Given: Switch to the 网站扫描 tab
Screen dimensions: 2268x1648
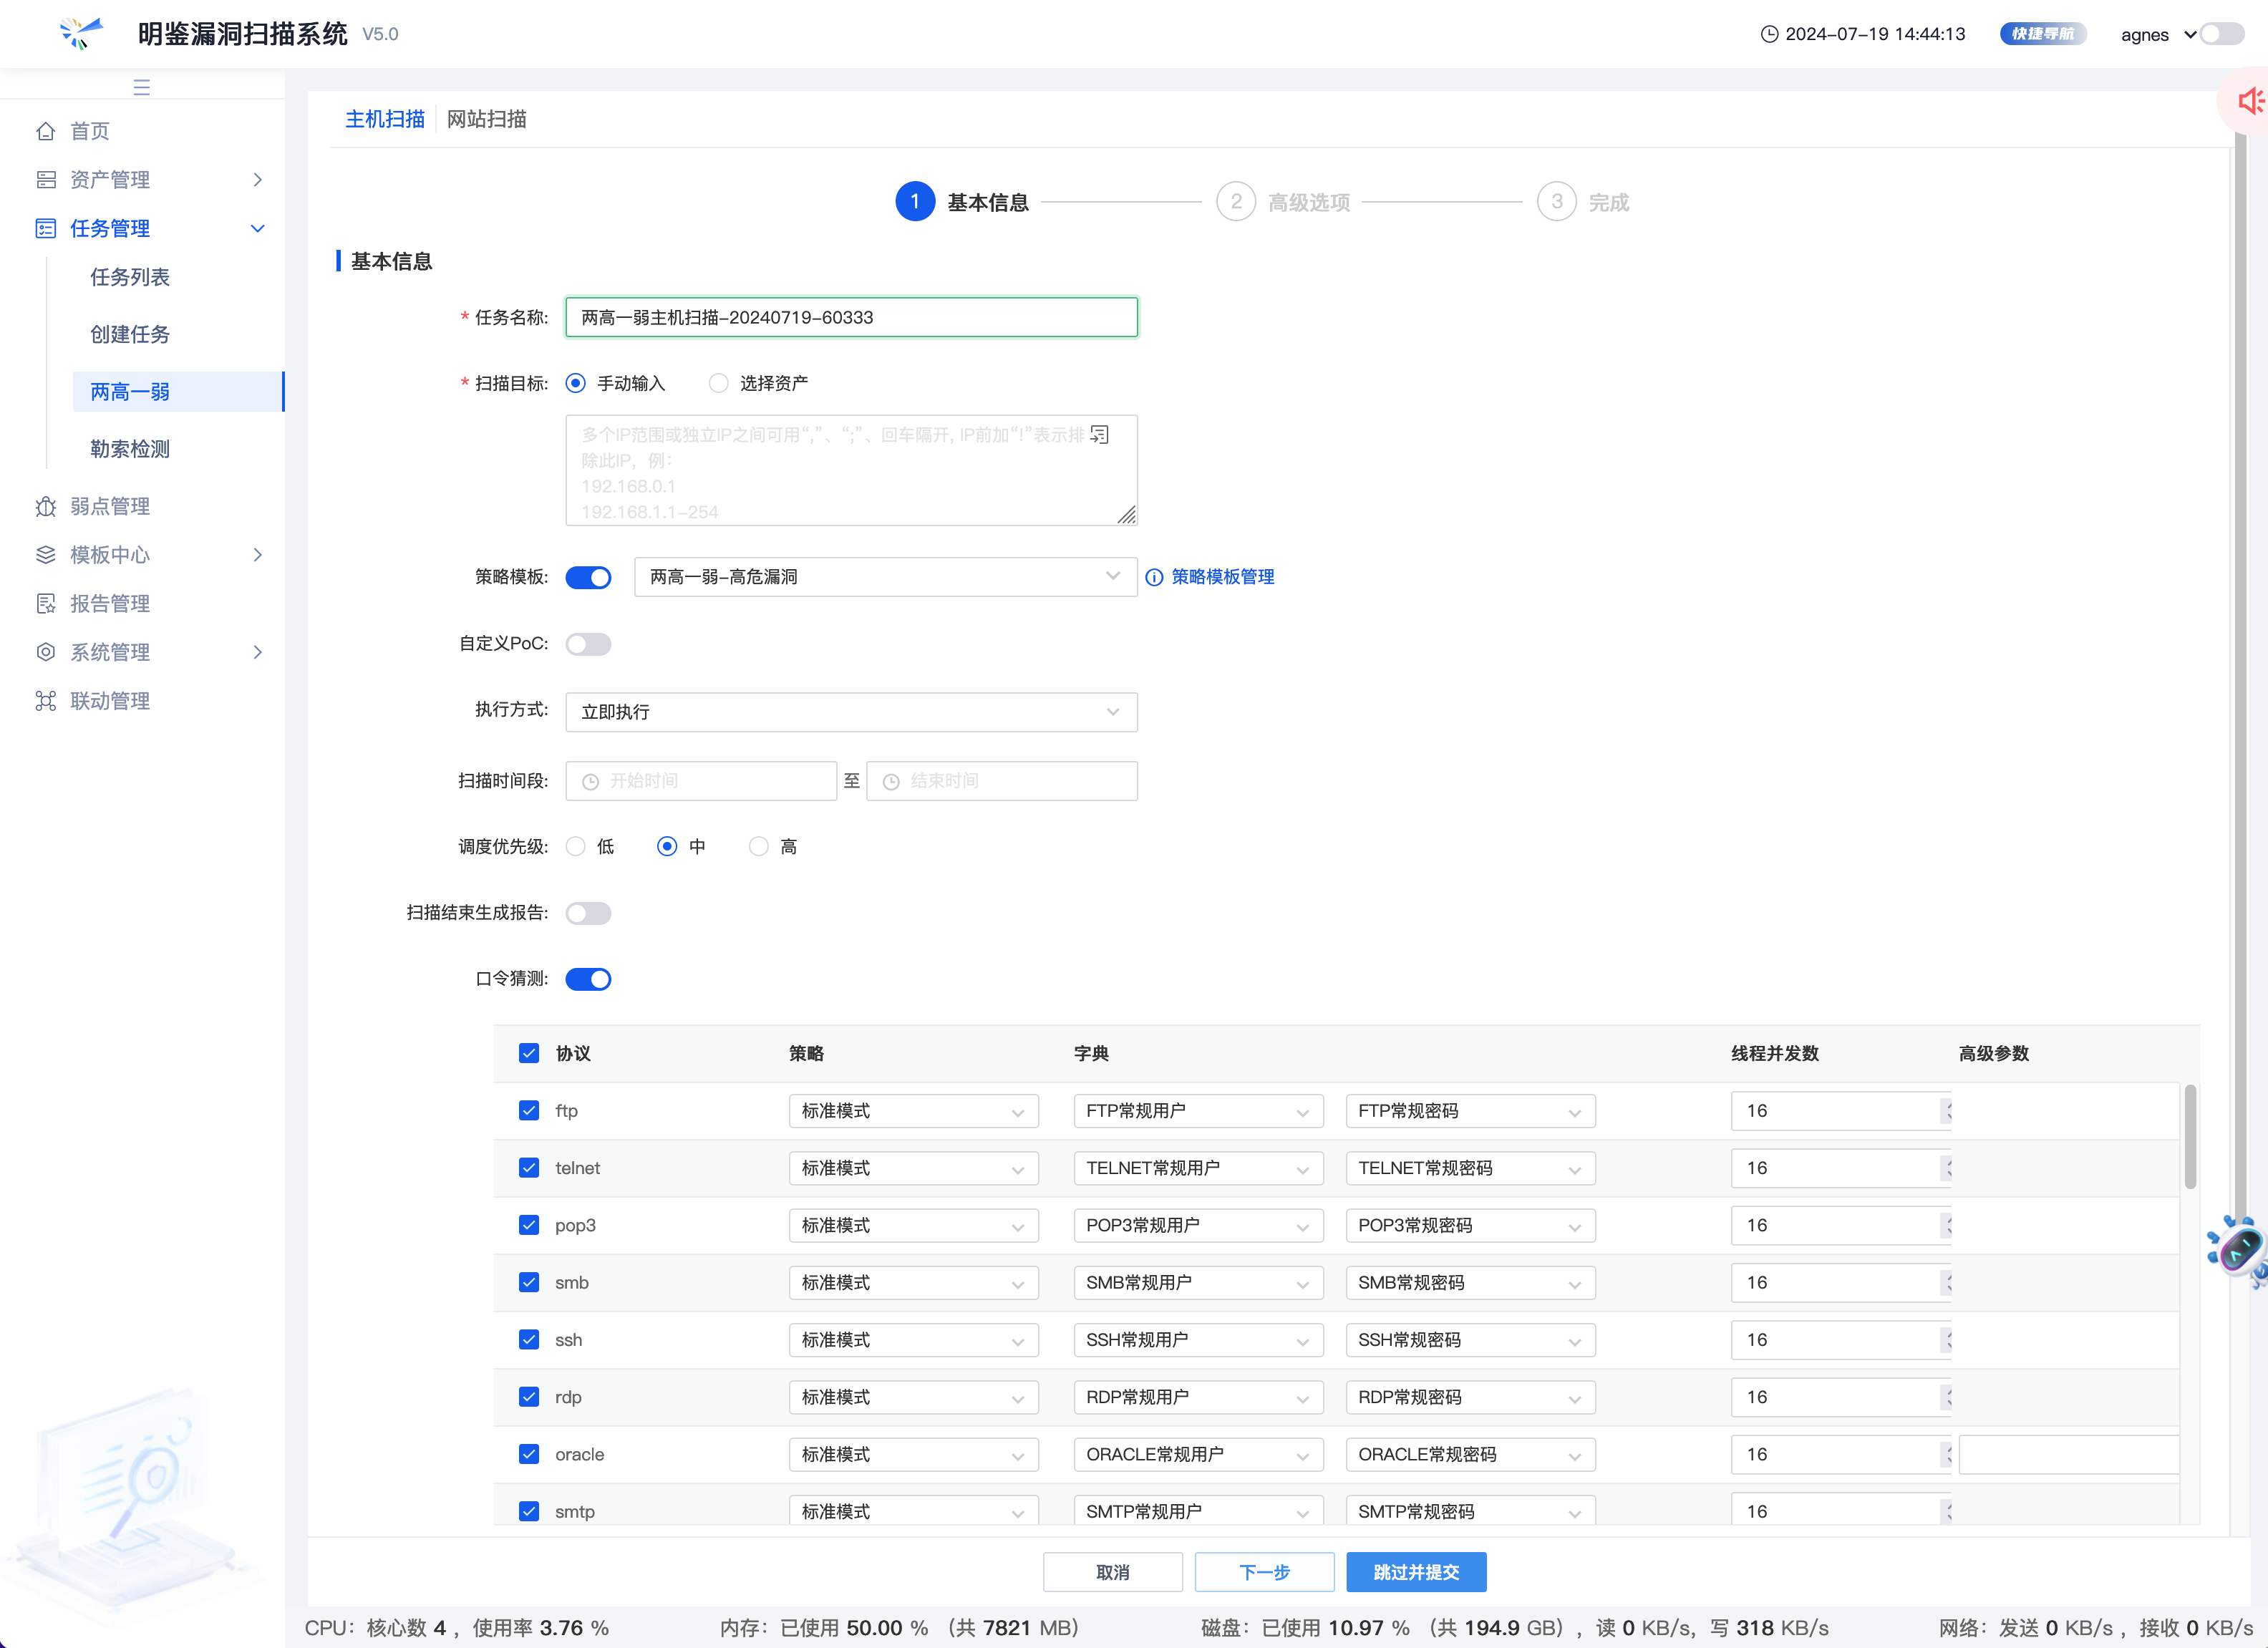Looking at the screenshot, I should coord(487,119).
